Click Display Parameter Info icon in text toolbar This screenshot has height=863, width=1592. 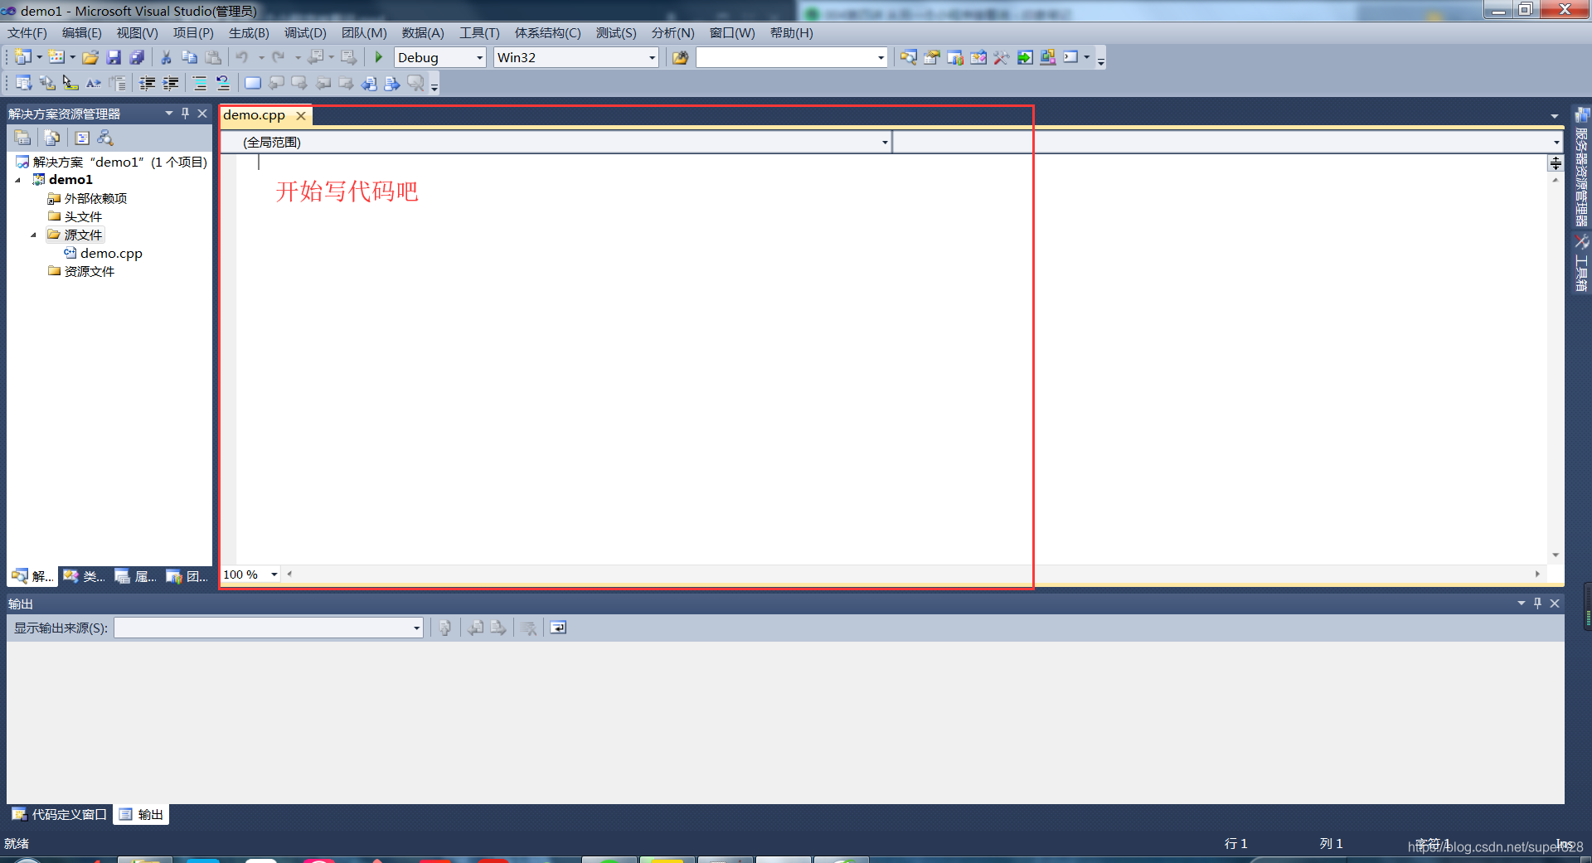pos(47,83)
